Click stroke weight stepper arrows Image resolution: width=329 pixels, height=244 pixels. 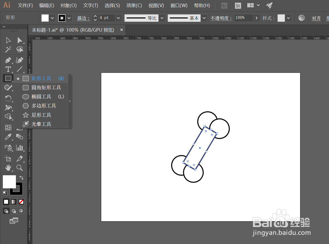click(95, 18)
